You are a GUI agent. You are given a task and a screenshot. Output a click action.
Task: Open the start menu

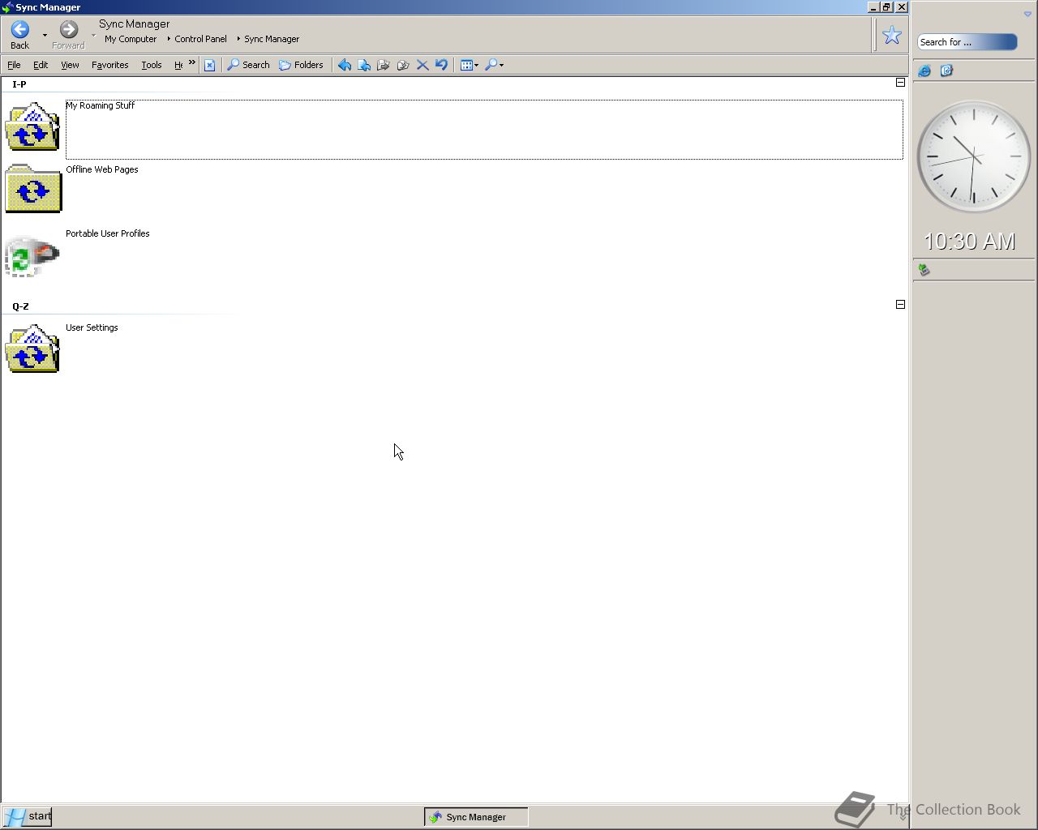click(28, 816)
